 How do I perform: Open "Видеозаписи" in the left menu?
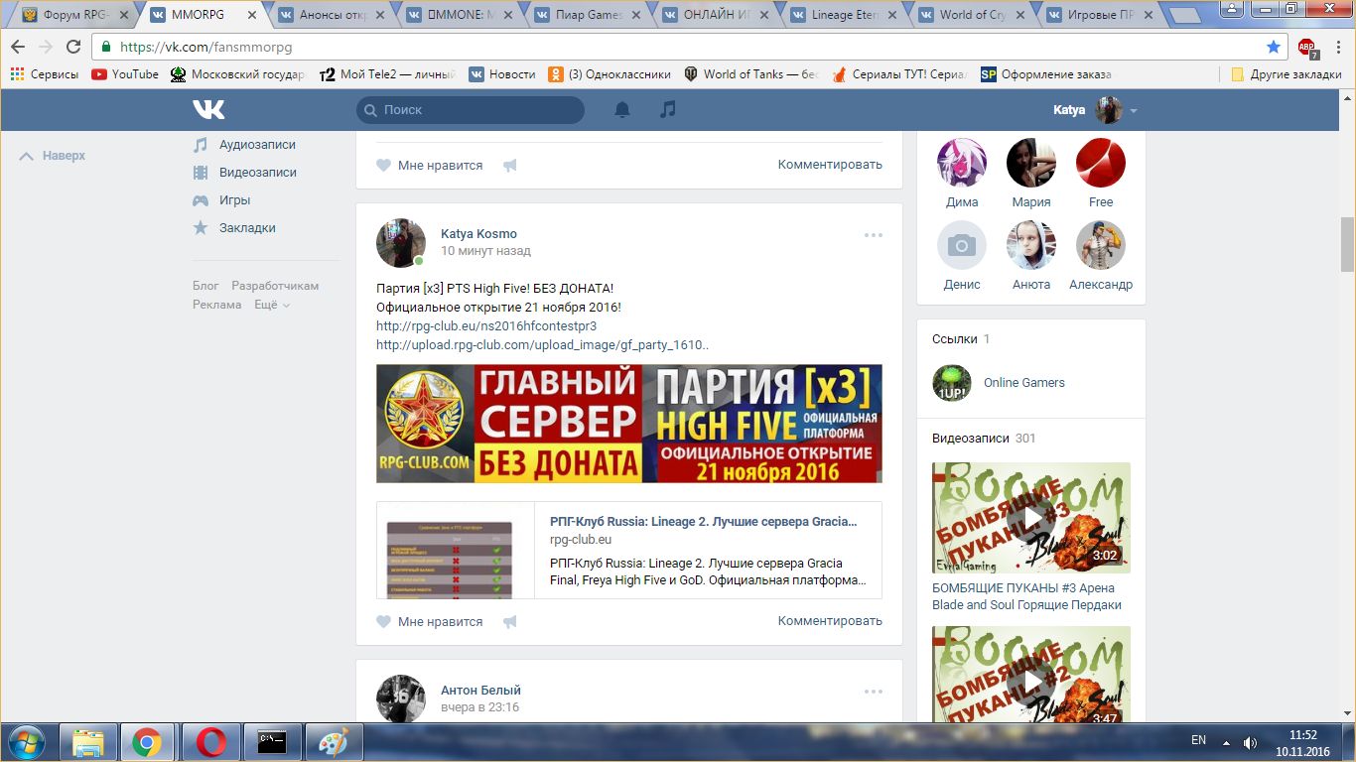257,173
